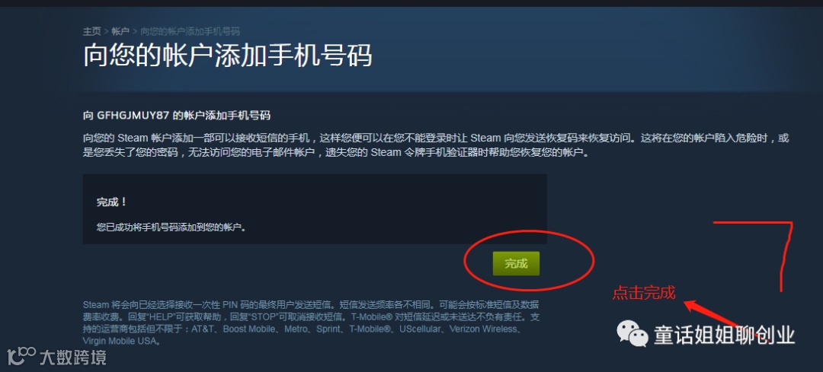The height and width of the screenshot is (372, 823).
Task: Click the 大数跨境 logo icon at bottom left
Action: [x=21, y=356]
